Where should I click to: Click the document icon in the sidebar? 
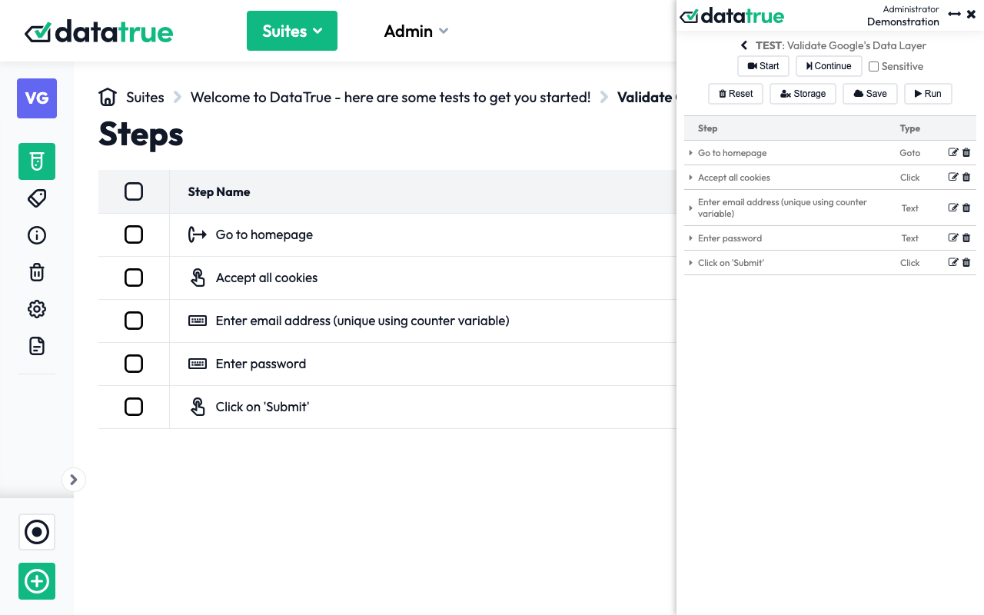(36, 346)
